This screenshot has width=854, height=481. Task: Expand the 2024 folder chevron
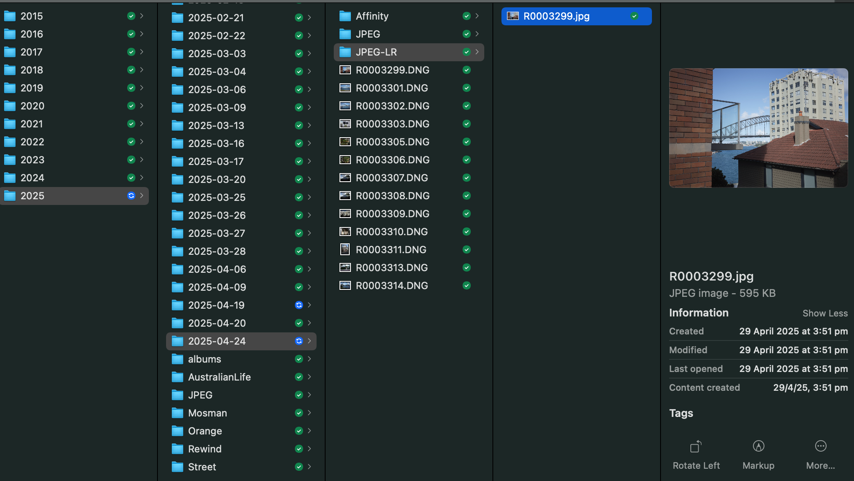tap(142, 178)
